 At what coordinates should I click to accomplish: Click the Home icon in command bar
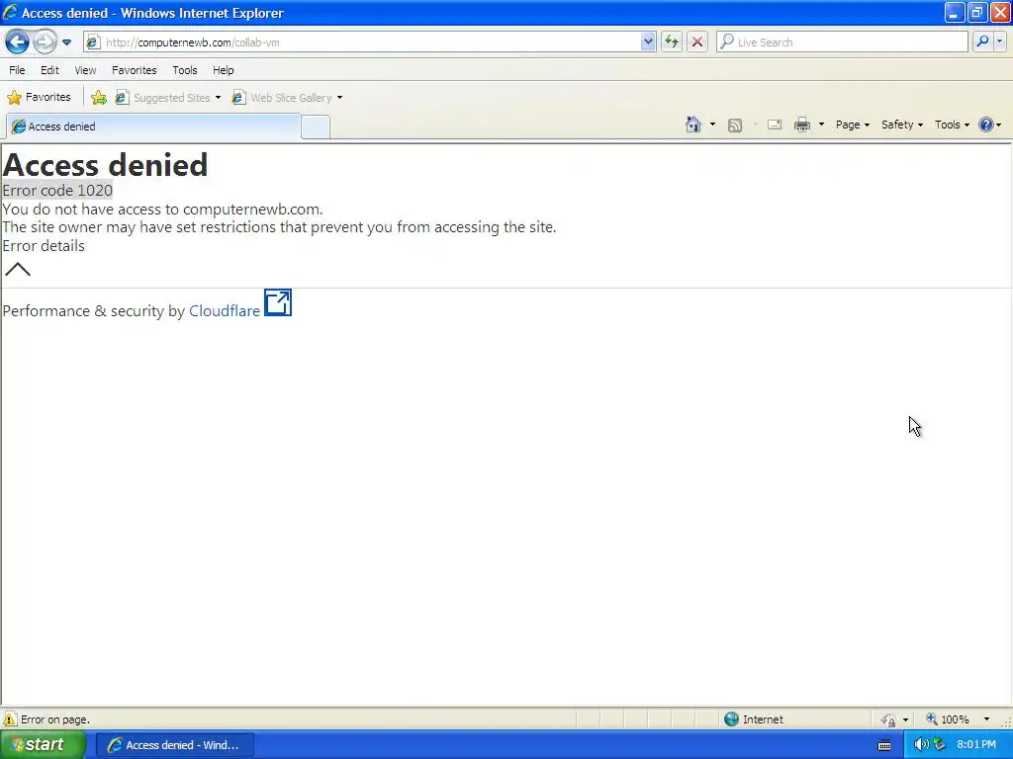pyautogui.click(x=693, y=125)
